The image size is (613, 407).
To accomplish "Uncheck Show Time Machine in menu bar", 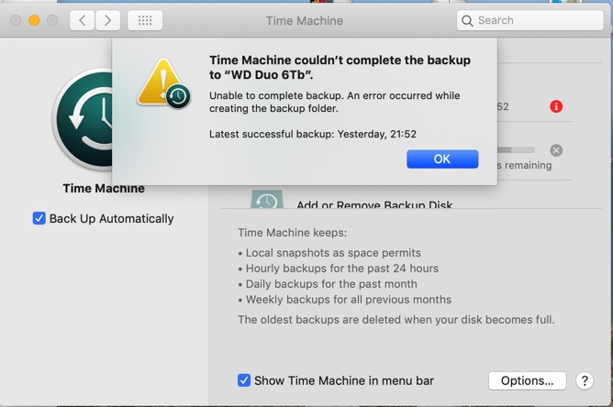I will pyautogui.click(x=244, y=380).
